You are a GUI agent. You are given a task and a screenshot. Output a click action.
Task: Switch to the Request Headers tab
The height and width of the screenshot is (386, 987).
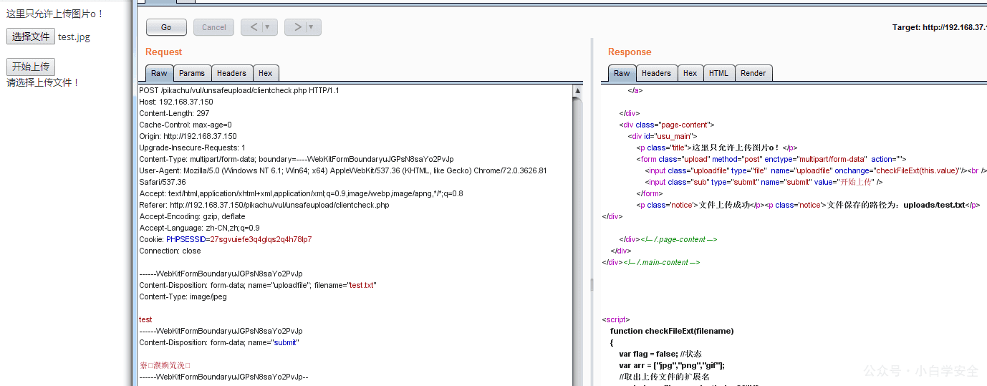pos(231,73)
